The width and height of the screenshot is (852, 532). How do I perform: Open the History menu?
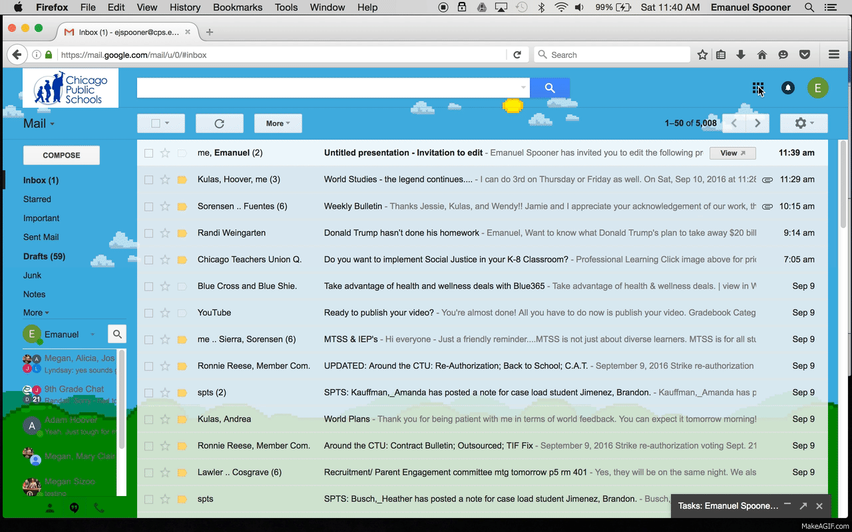[184, 7]
